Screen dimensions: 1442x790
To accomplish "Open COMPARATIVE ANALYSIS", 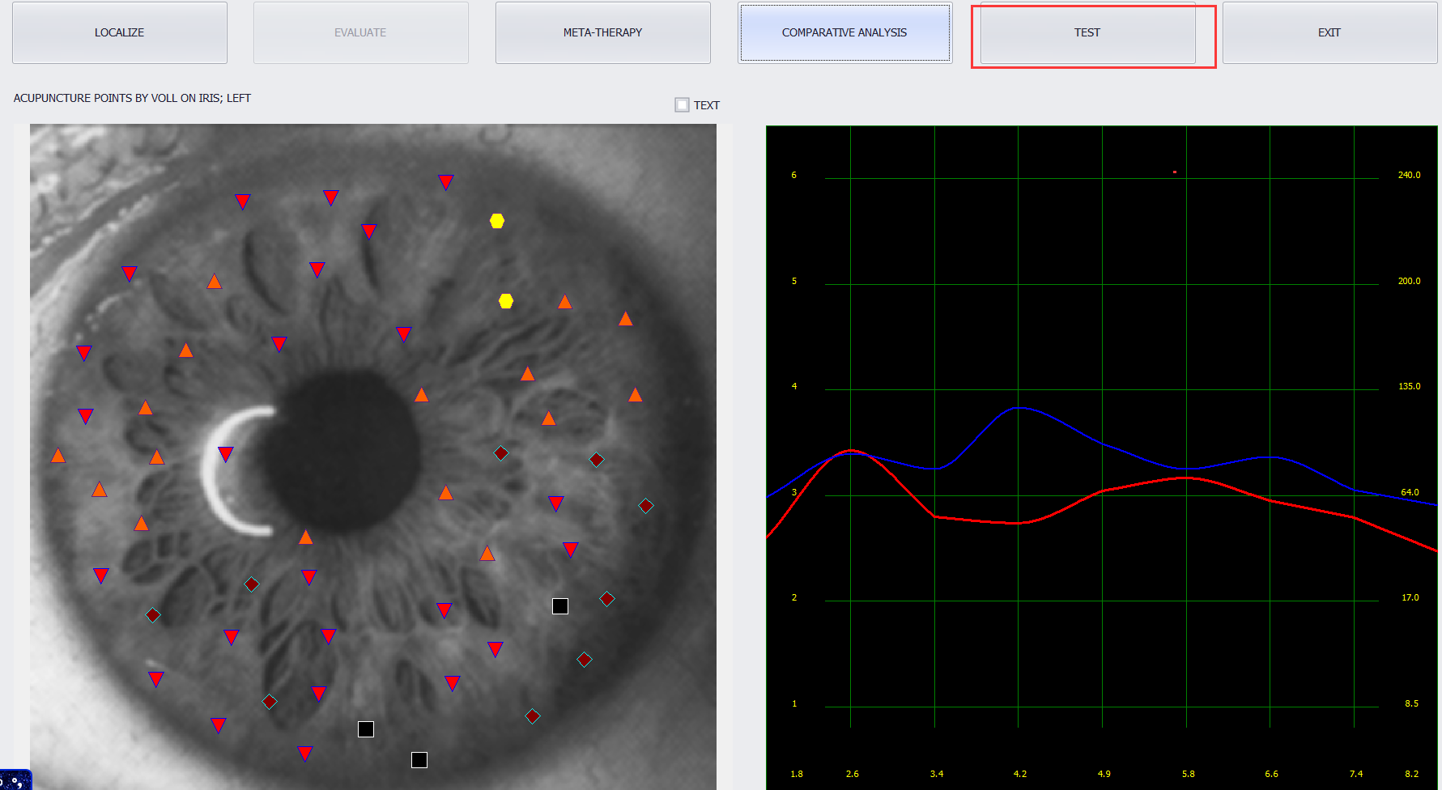I will tap(844, 32).
